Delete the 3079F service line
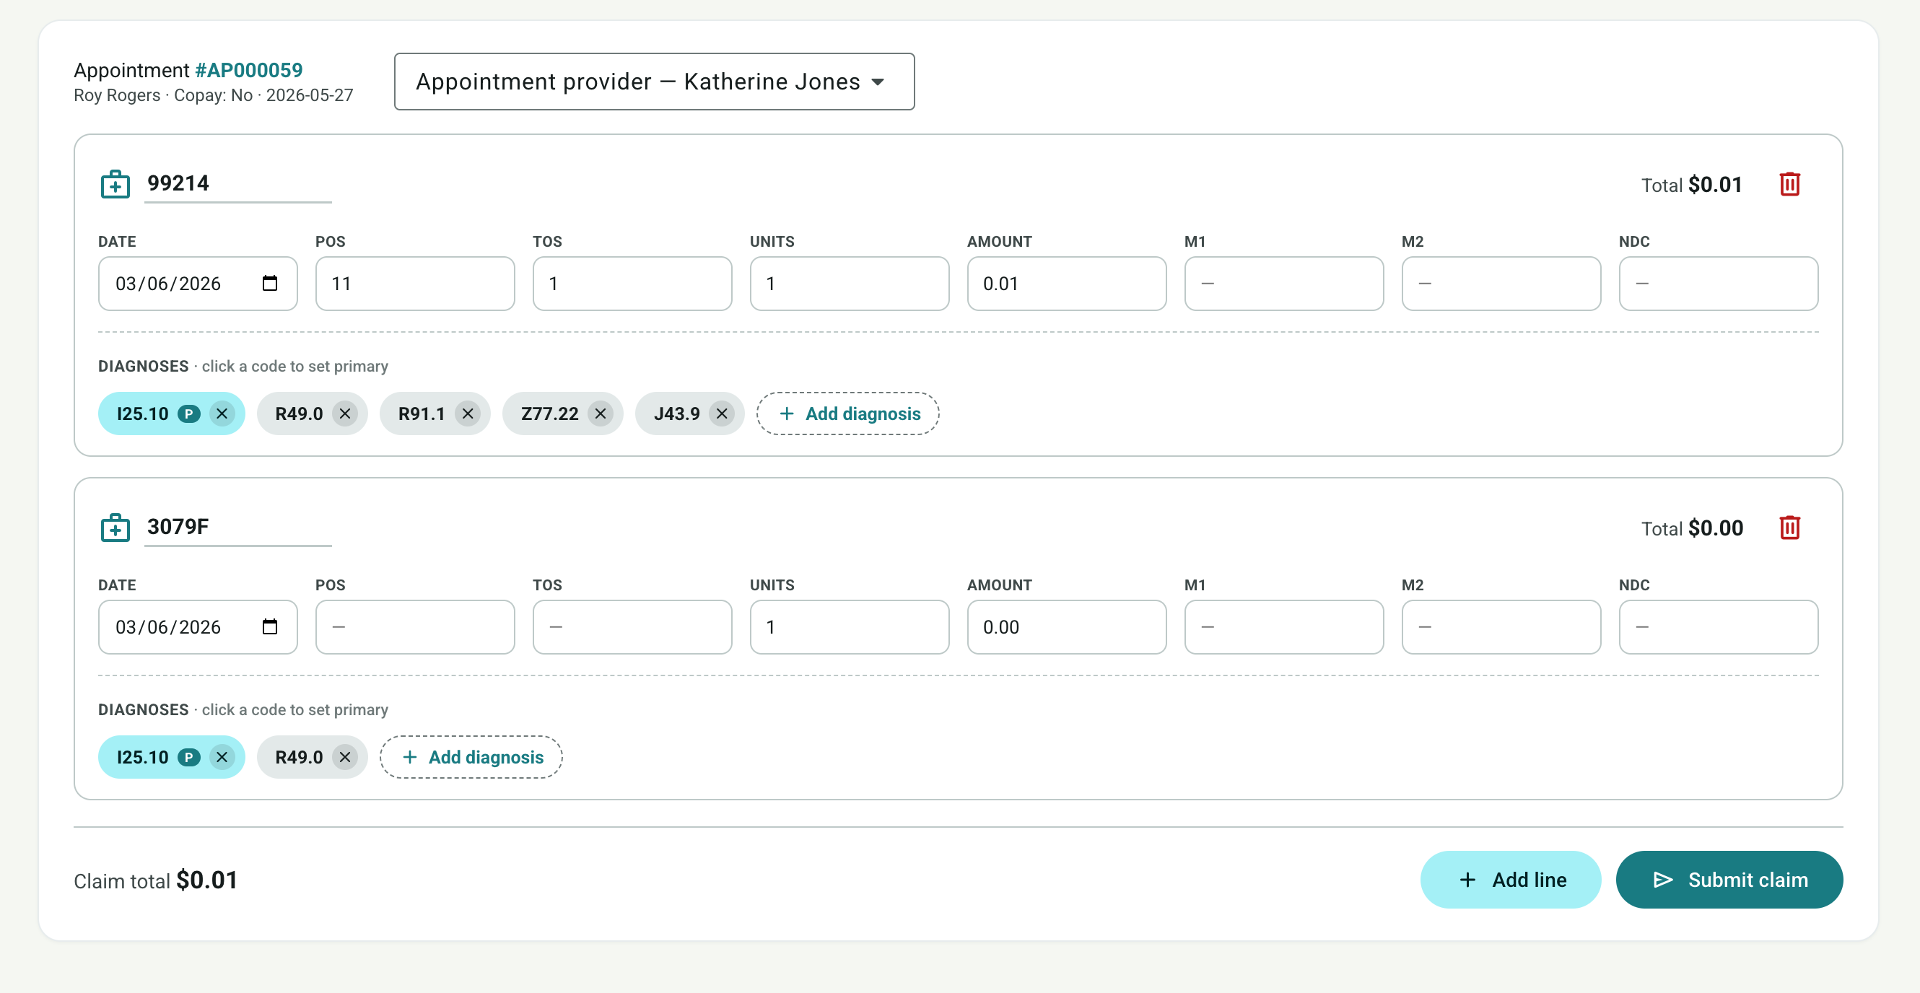The height and width of the screenshot is (993, 1920). coord(1789,528)
